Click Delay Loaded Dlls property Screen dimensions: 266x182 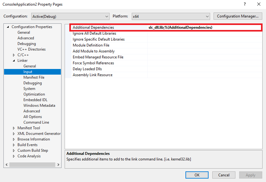click(x=87, y=69)
